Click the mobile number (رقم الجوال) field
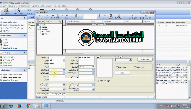 pos(86,77)
